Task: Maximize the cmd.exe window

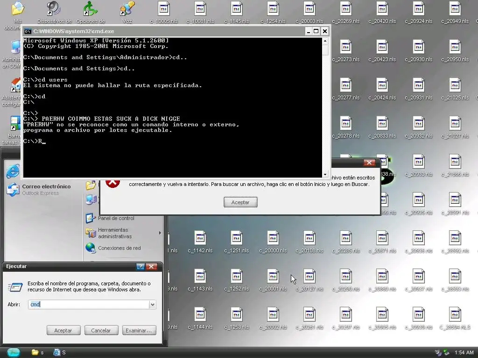Action: [x=316, y=31]
